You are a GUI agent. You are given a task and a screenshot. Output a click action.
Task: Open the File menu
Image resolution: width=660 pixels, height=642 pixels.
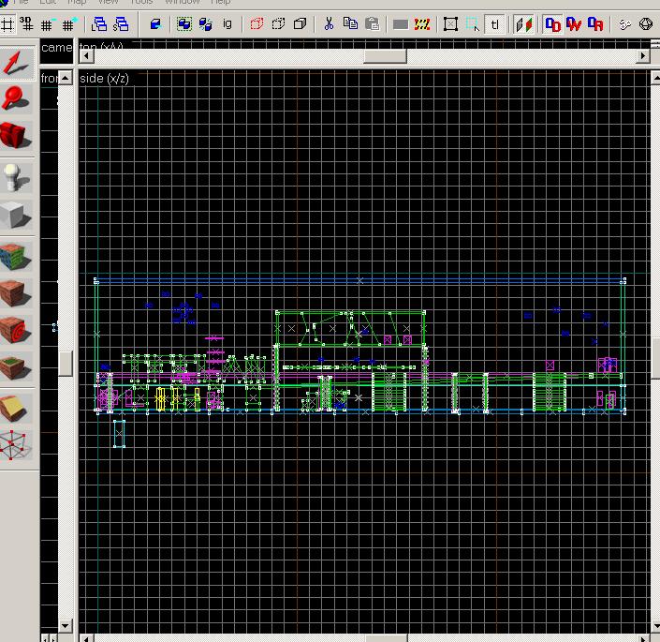click(21, 2)
